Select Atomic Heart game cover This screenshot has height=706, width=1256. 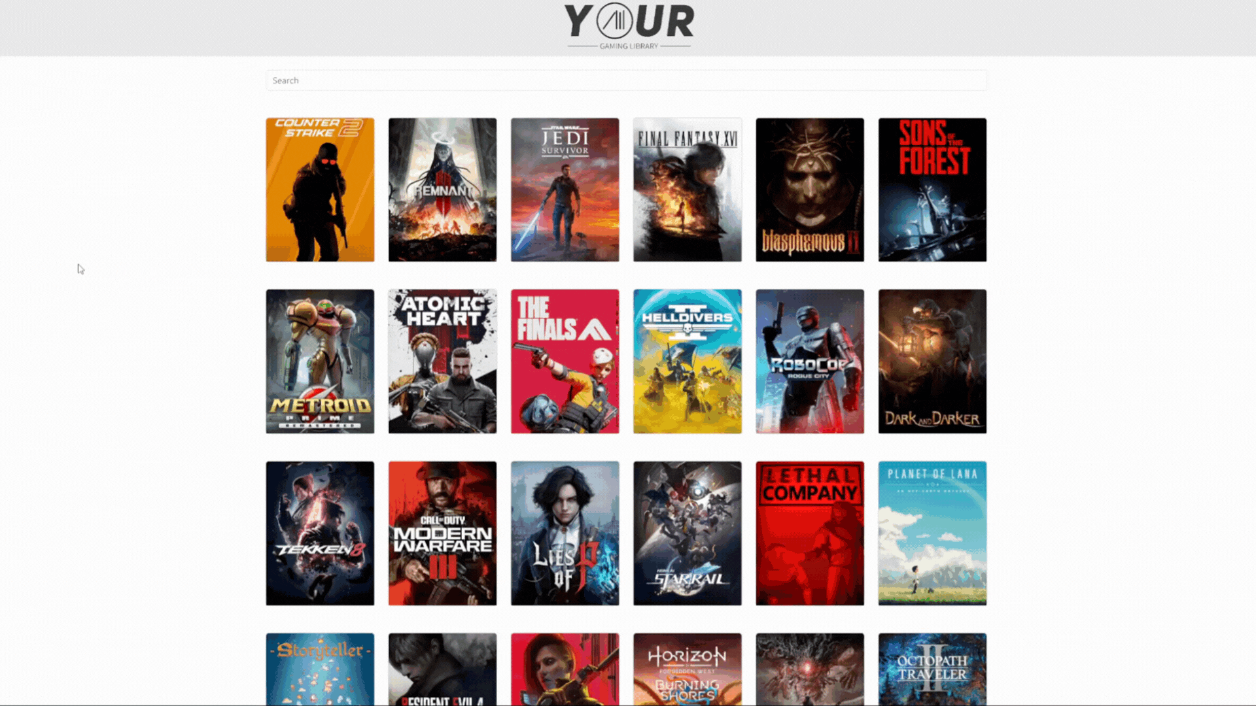click(442, 361)
